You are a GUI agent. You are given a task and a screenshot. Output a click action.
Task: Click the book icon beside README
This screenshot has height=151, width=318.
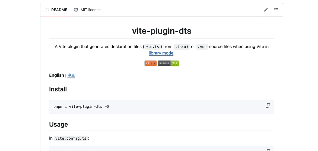[x=47, y=10]
